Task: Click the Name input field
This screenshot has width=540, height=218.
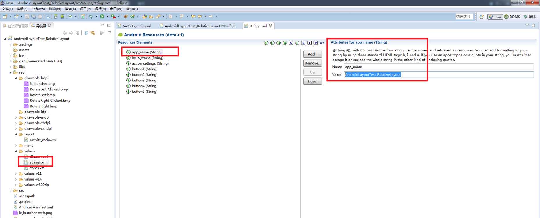Action: (438, 67)
